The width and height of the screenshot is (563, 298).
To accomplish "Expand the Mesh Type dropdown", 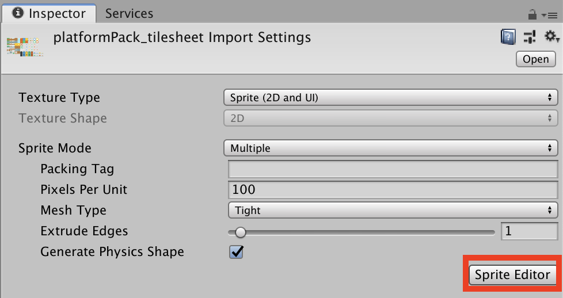I will click(x=393, y=210).
